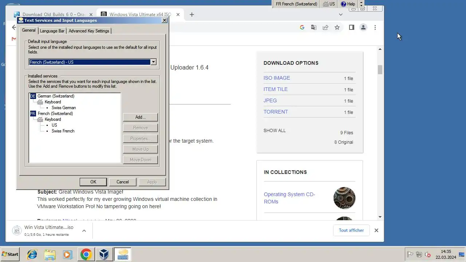Click the translate page icon in Chrome

click(313, 27)
